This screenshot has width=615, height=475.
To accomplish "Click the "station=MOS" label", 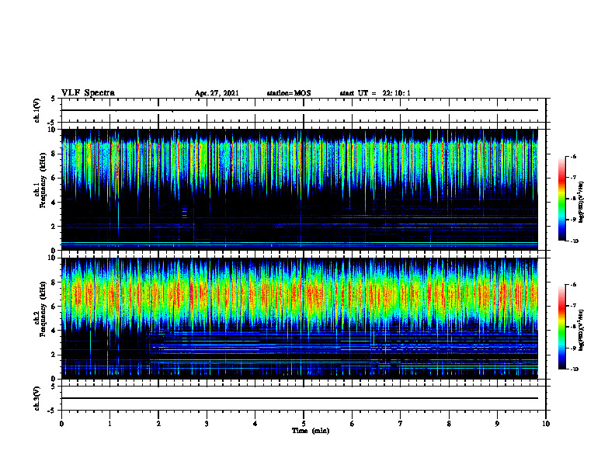I will click(x=289, y=93).
